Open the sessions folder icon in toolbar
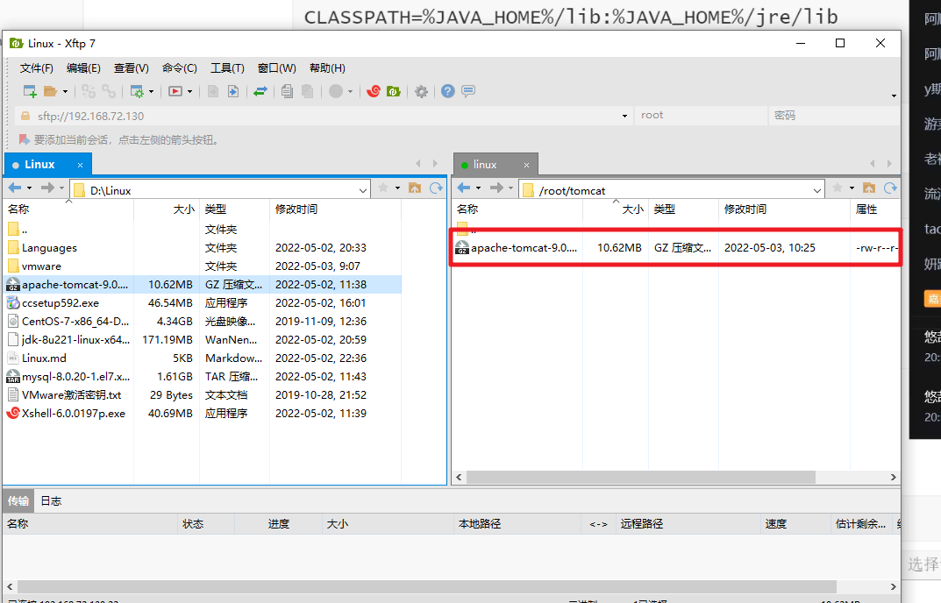The height and width of the screenshot is (603, 941). click(x=50, y=91)
